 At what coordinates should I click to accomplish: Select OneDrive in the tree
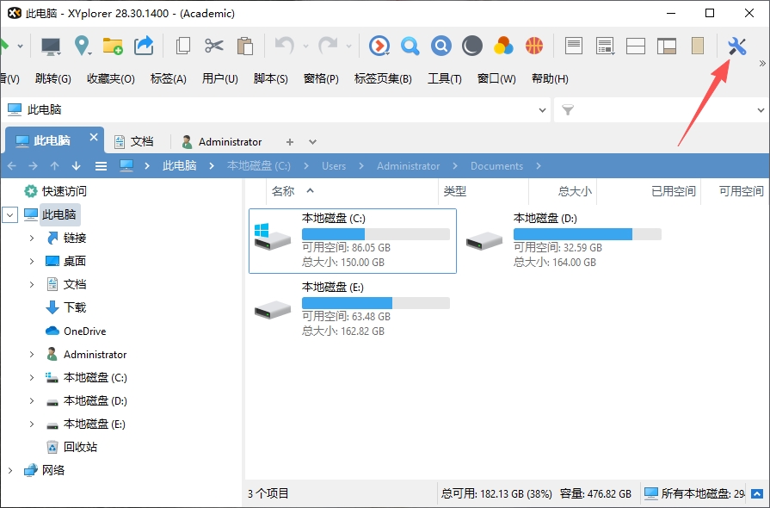pyautogui.click(x=84, y=331)
